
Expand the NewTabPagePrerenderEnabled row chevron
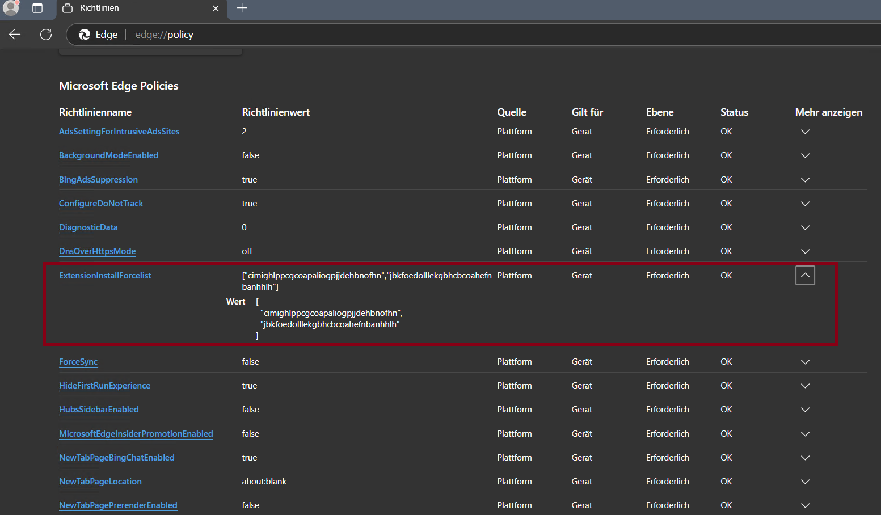click(805, 505)
